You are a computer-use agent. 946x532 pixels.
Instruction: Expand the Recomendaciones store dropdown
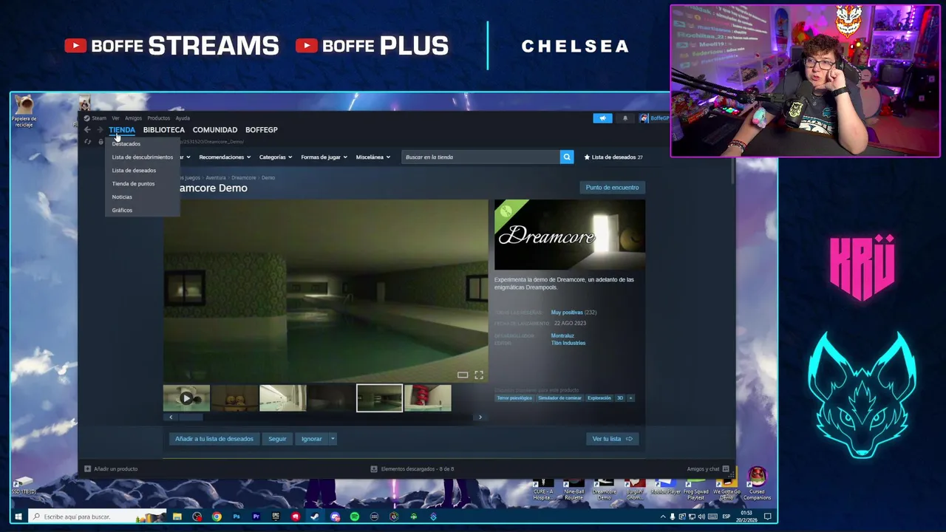pyautogui.click(x=225, y=157)
